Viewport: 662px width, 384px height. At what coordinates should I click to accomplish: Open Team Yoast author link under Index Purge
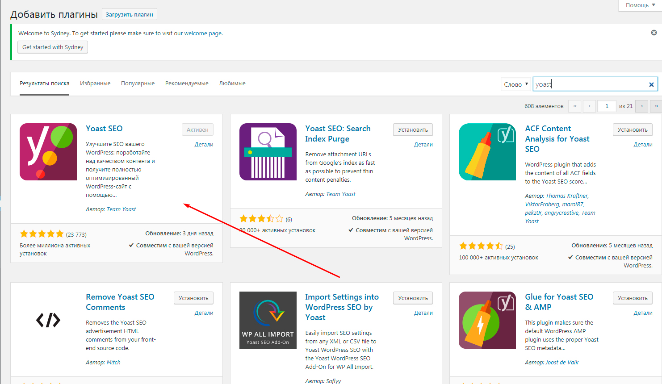pyautogui.click(x=341, y=194)
